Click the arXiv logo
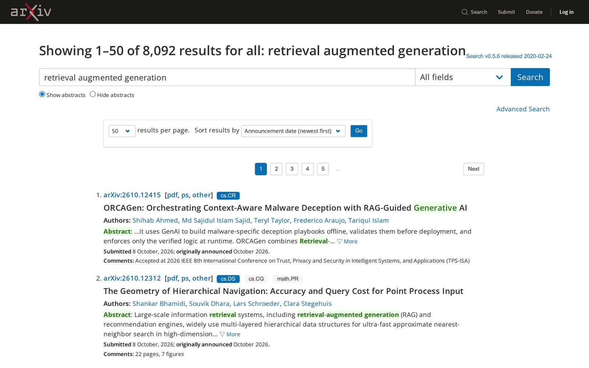The height and width of the screenshot is (368, 589). pos(31,12)
